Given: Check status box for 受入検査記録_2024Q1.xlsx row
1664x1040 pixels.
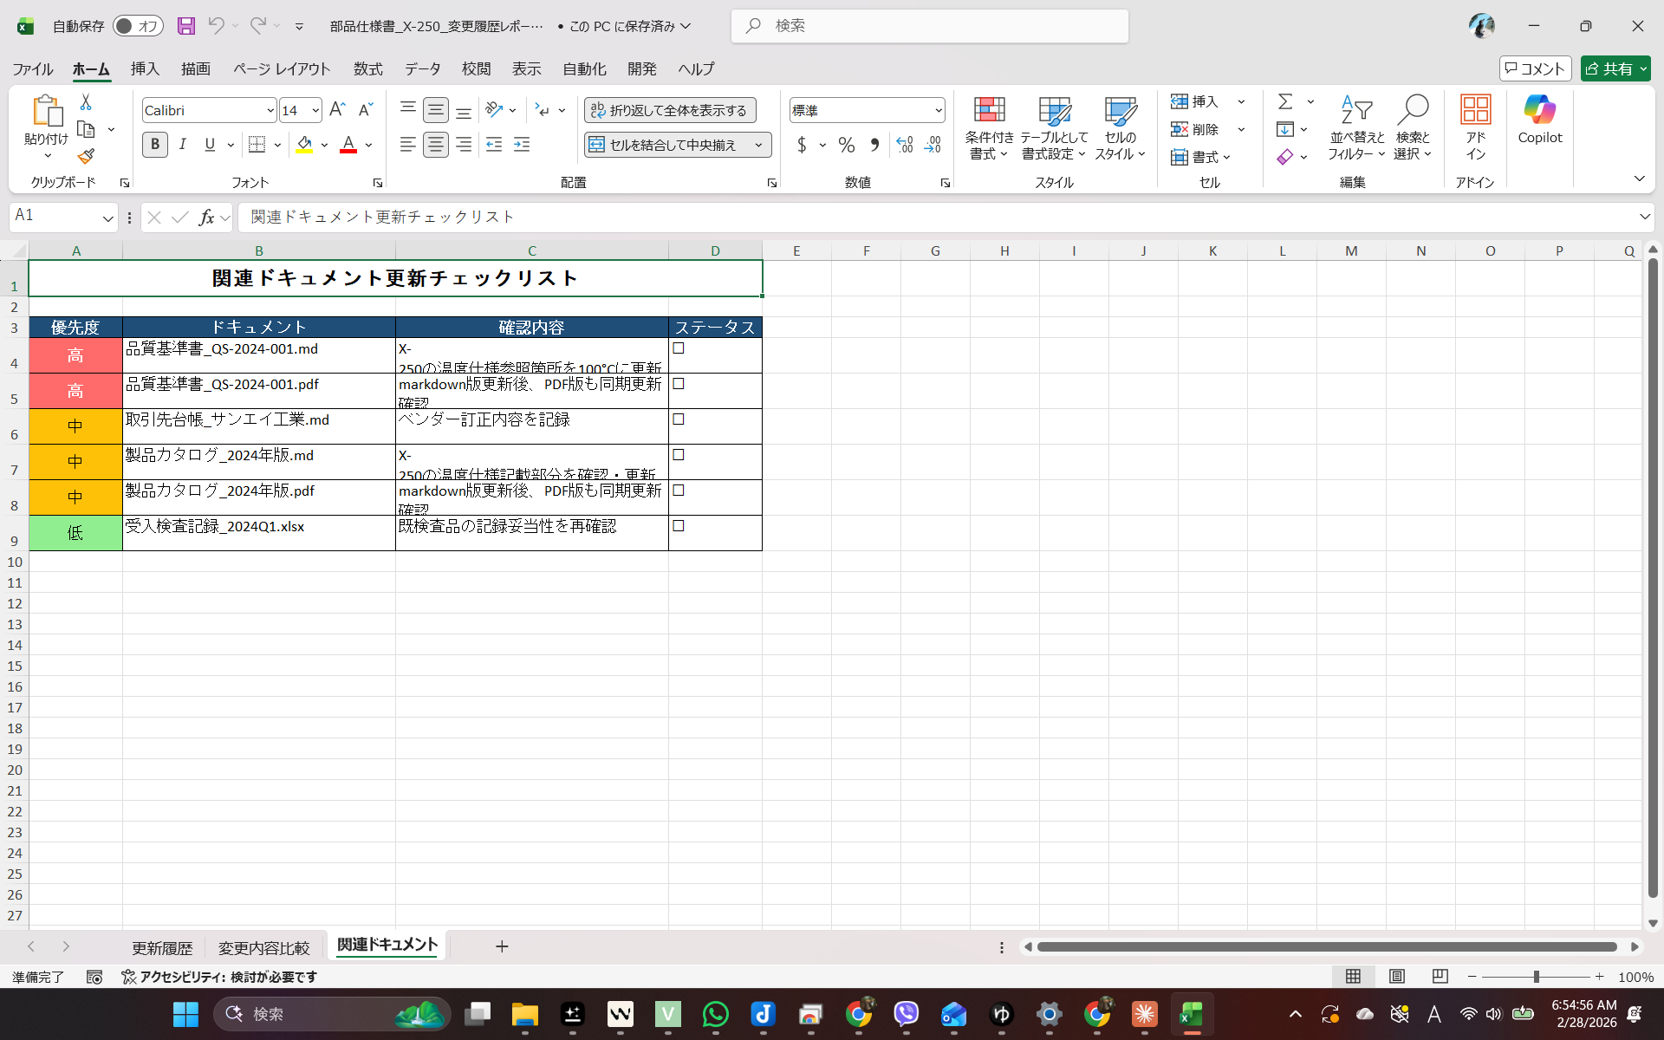Looking at the screenshot, I should tap(679, 526).
